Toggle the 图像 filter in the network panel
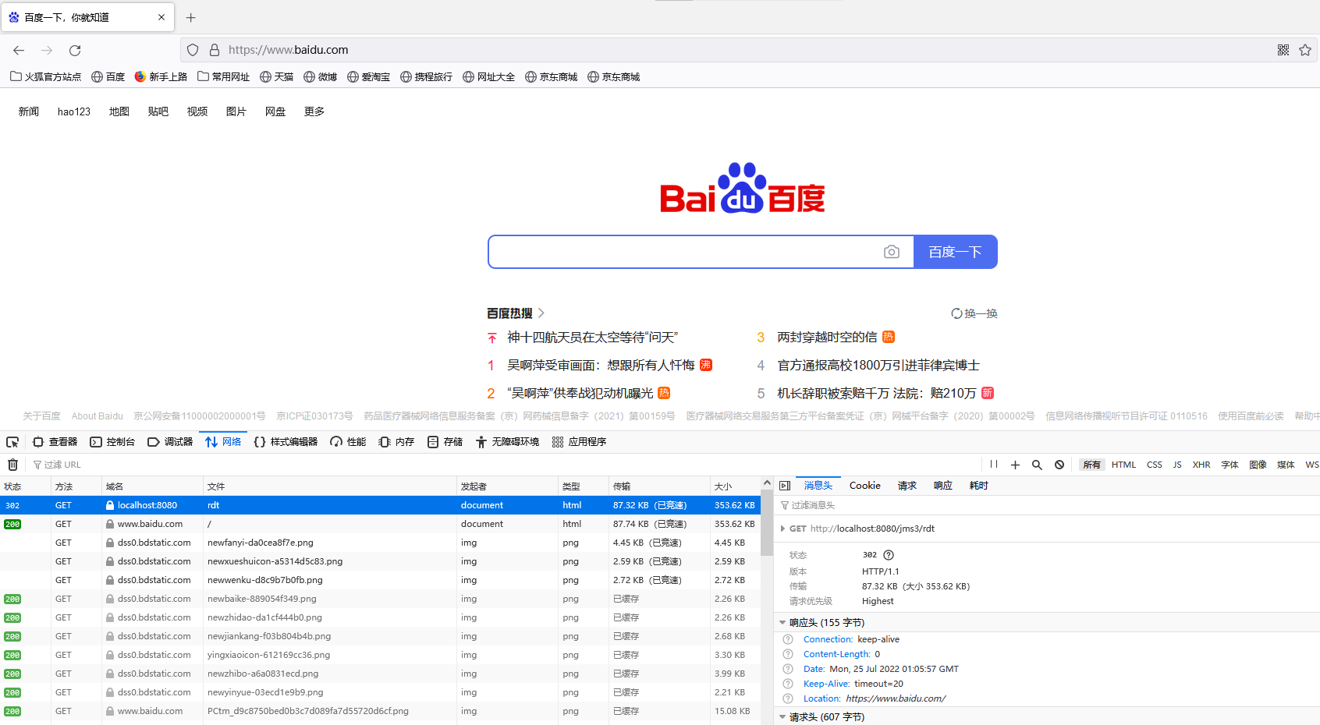The width and height of the screenshot is (1320, 725). 1258,464
